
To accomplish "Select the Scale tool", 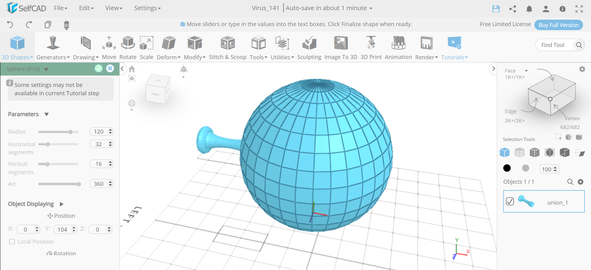I will [147, 47].
